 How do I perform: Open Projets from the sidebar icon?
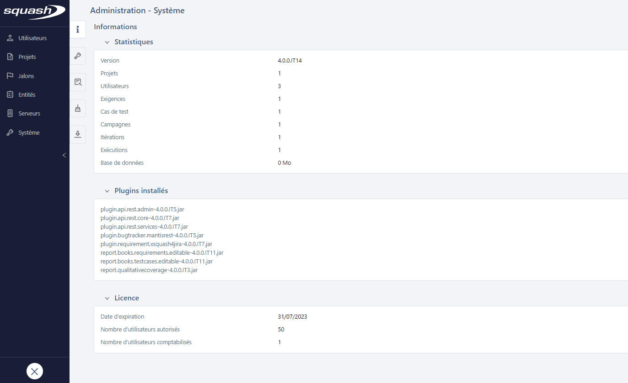point(9,56)
